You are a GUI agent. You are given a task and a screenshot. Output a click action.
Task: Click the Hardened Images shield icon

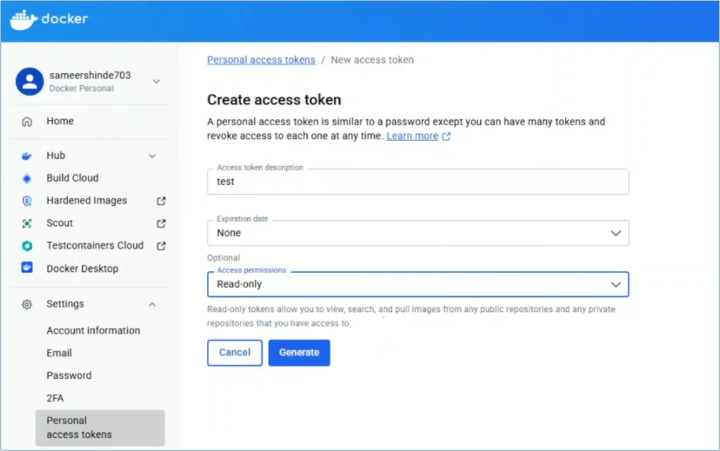27,201
